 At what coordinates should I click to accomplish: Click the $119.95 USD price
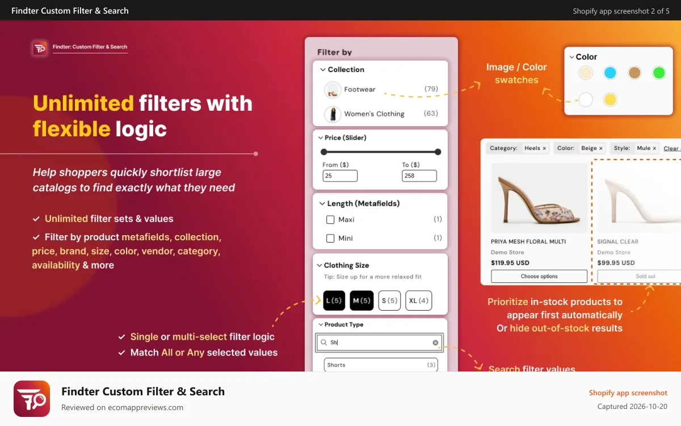510,263
